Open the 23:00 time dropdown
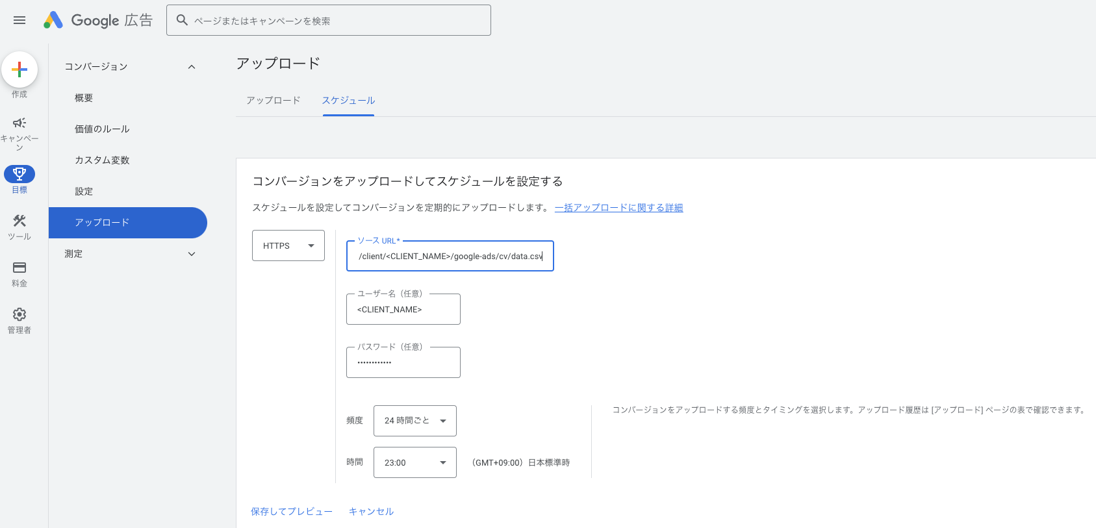 [x=415, y=462]
